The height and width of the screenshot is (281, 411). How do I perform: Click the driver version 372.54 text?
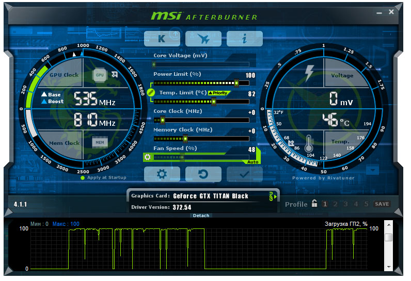click(182, 207)
